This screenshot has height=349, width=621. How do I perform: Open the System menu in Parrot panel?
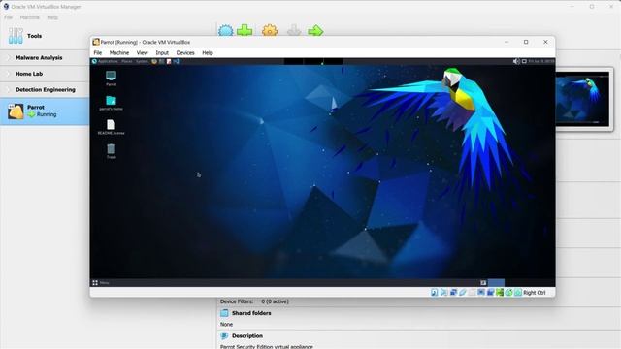pos(142,61)
